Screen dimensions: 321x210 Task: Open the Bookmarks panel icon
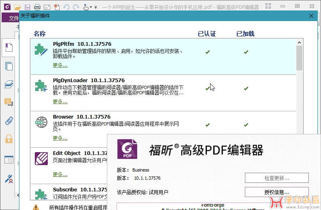[9, 47]
